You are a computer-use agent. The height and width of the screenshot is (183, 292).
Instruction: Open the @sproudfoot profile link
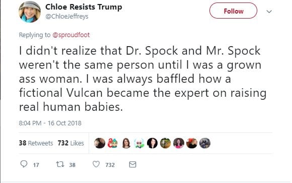click(x=71, y=35)
